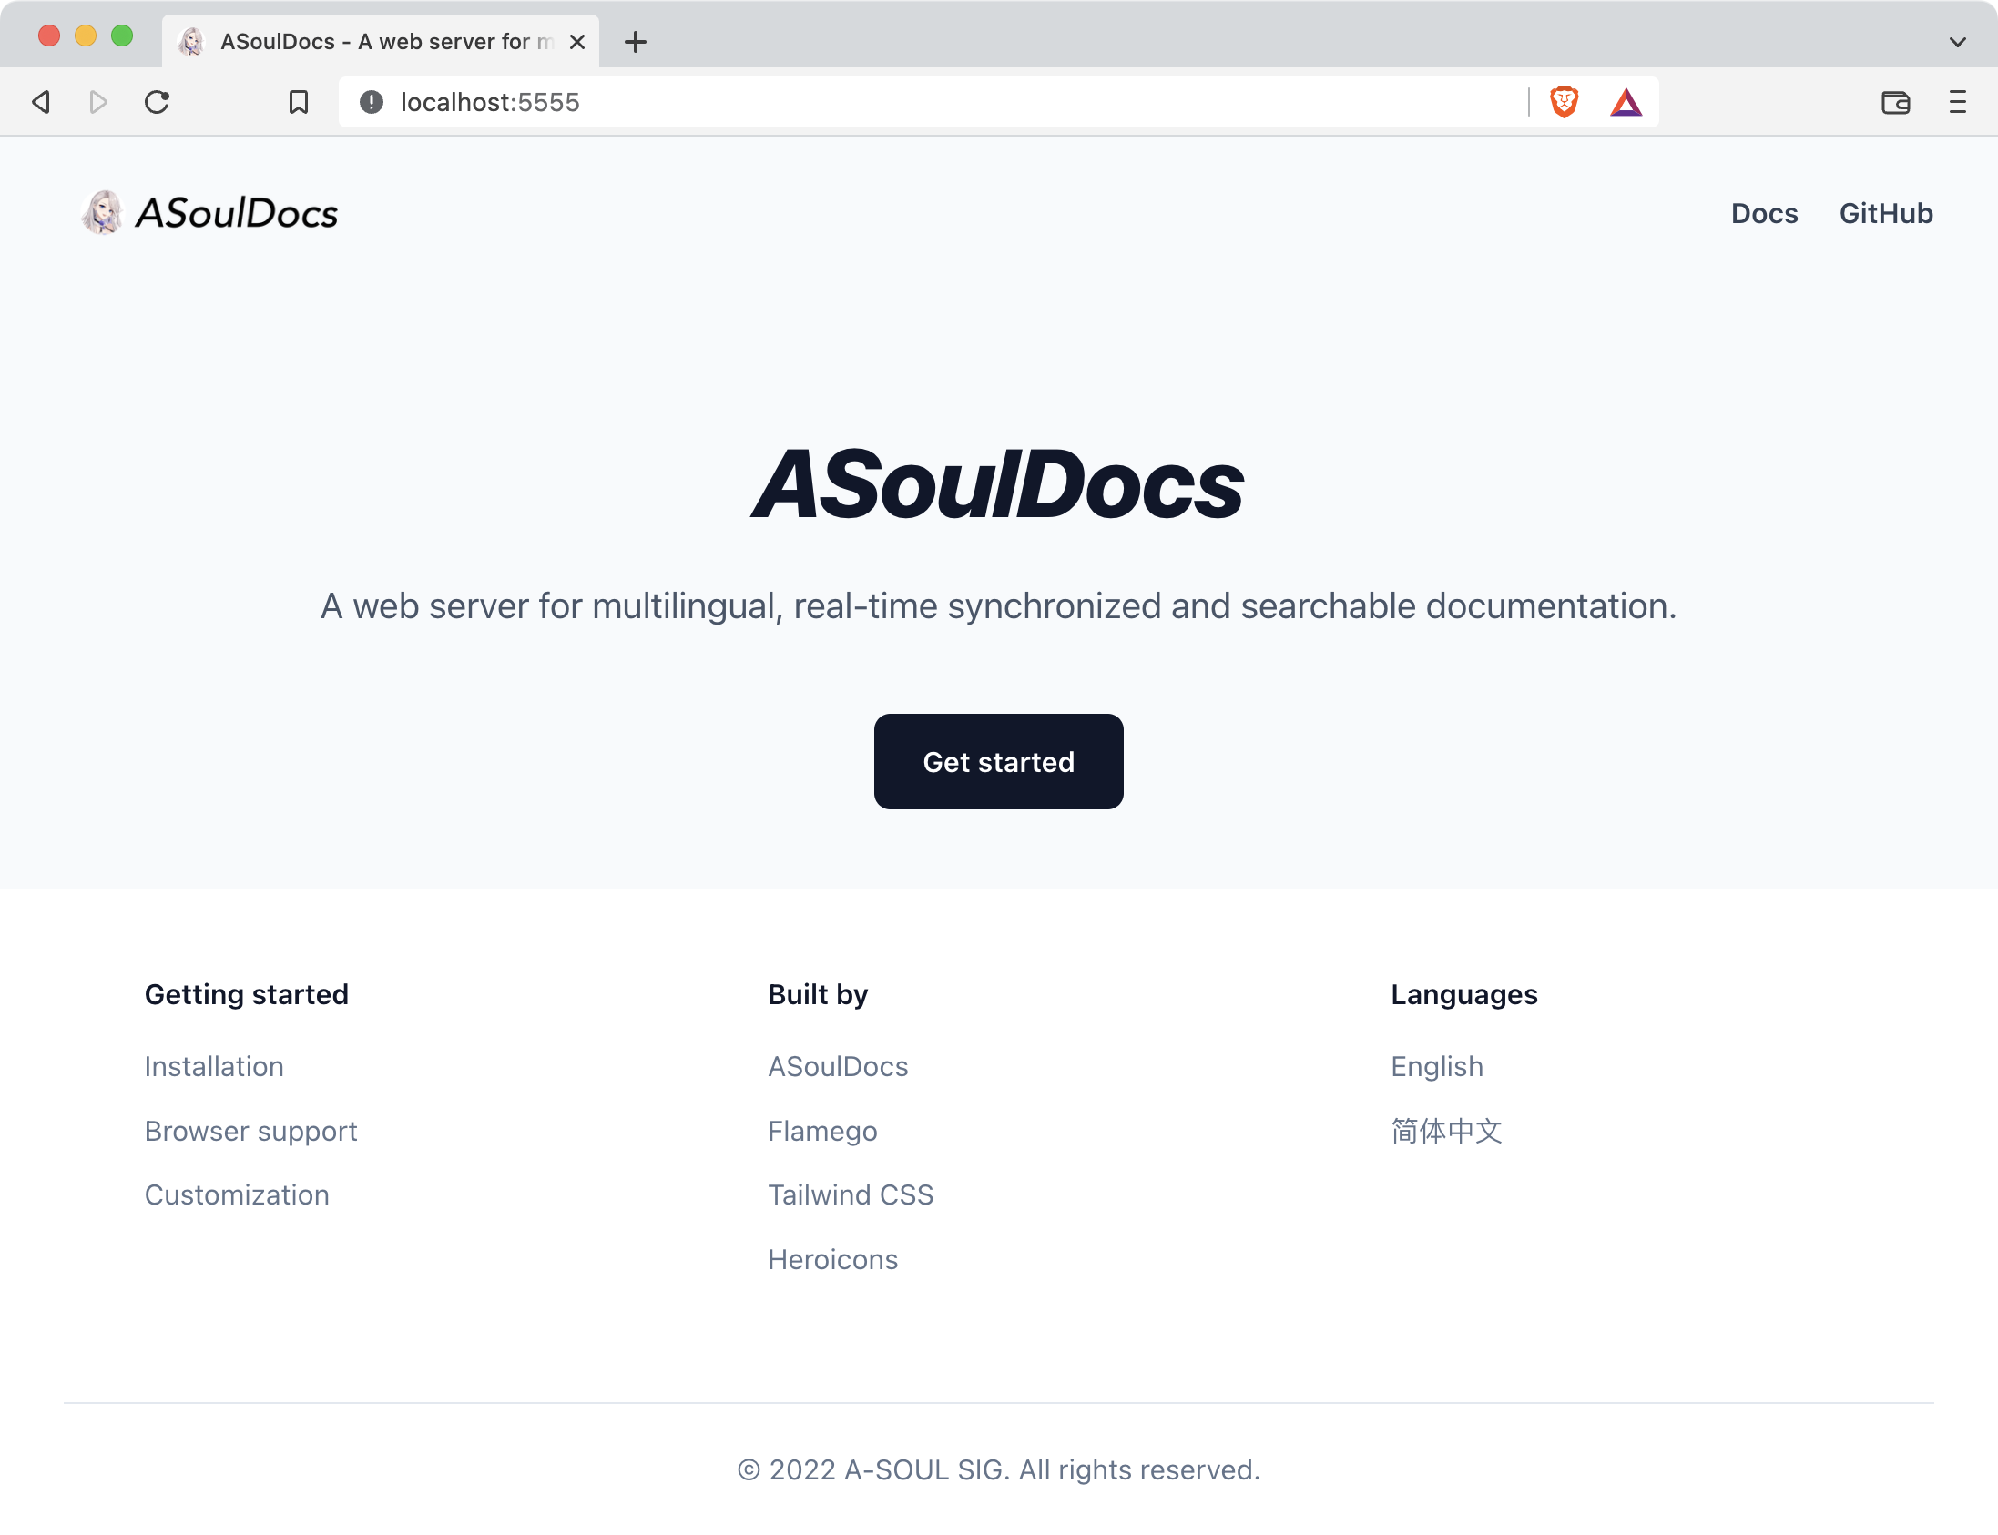The image size is (1998, 1535).
Task: Open the browser hamburger menu
Action: pyautogui.click(x=1957, y=101)
